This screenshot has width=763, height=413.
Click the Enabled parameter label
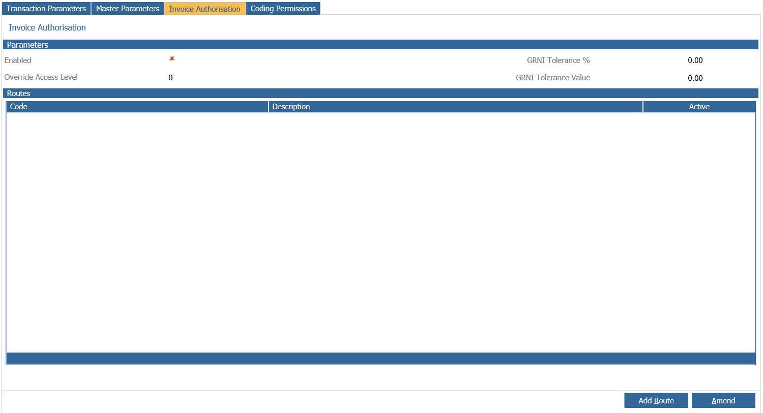coord(18,60)
